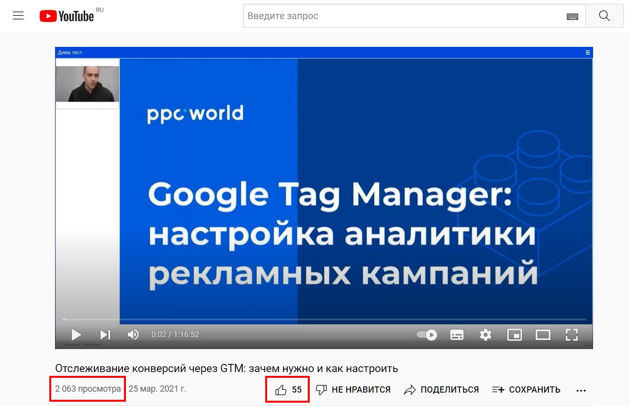Skip to next video
This screenshot has width=629, height=406.
coord(105,334)
